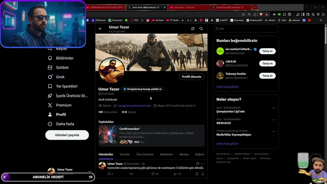327x184 pixels.
Task: Click Profili düzenle button
Action: pos(192,77)
